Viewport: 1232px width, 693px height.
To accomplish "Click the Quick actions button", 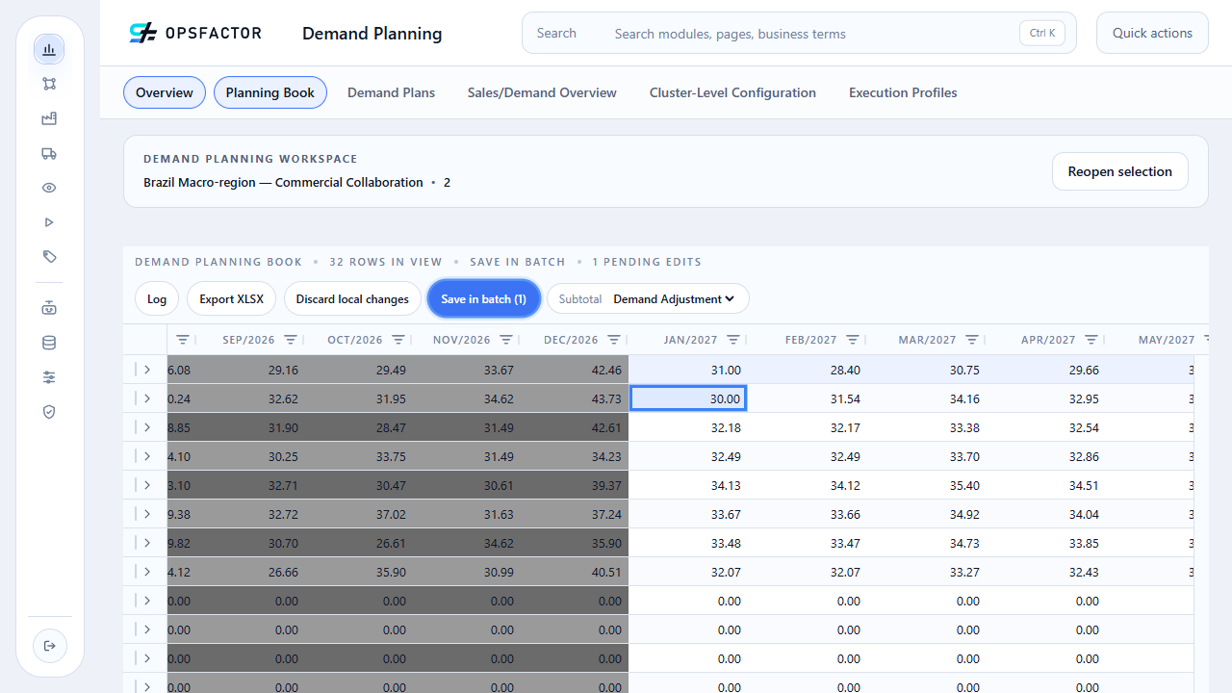I will pos(1152,33).
